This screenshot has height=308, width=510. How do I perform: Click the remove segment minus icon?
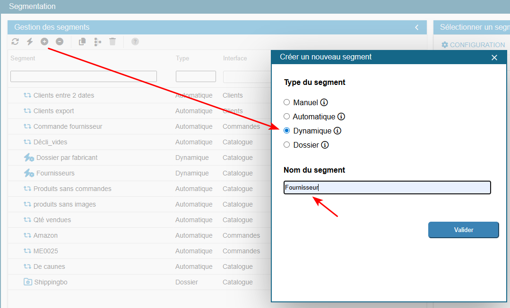pos(60,42)
